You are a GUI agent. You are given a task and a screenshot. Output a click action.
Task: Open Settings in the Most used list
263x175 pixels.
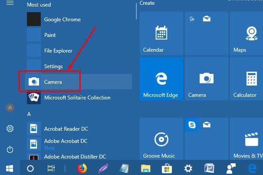(79, 66)
